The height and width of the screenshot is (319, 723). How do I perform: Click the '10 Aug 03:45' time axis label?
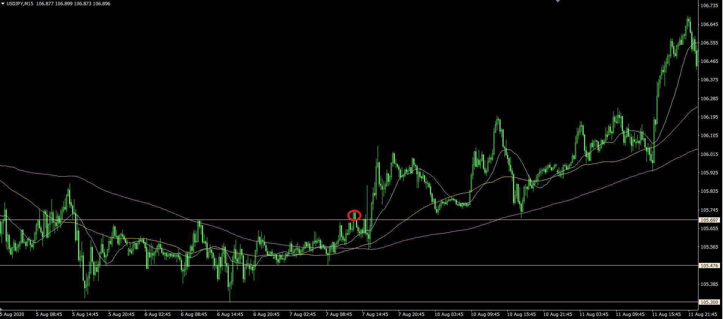click(x=449, y=314)
